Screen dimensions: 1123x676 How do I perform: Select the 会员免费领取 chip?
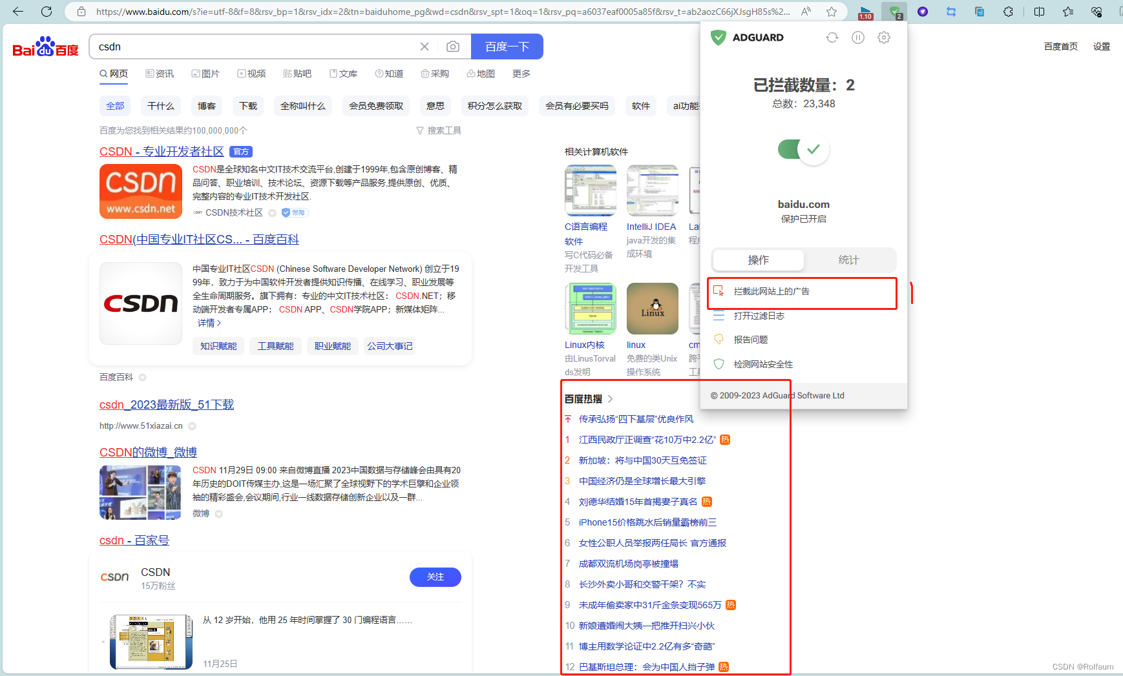tap(376, 106)
